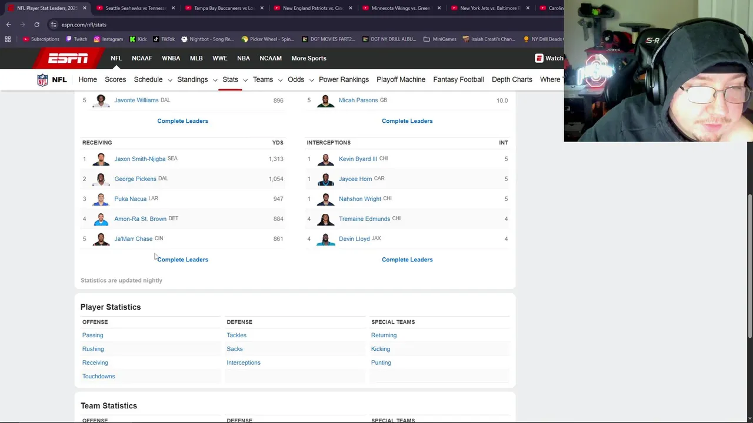Click the browser back arrow

click(x=8, y=25)
